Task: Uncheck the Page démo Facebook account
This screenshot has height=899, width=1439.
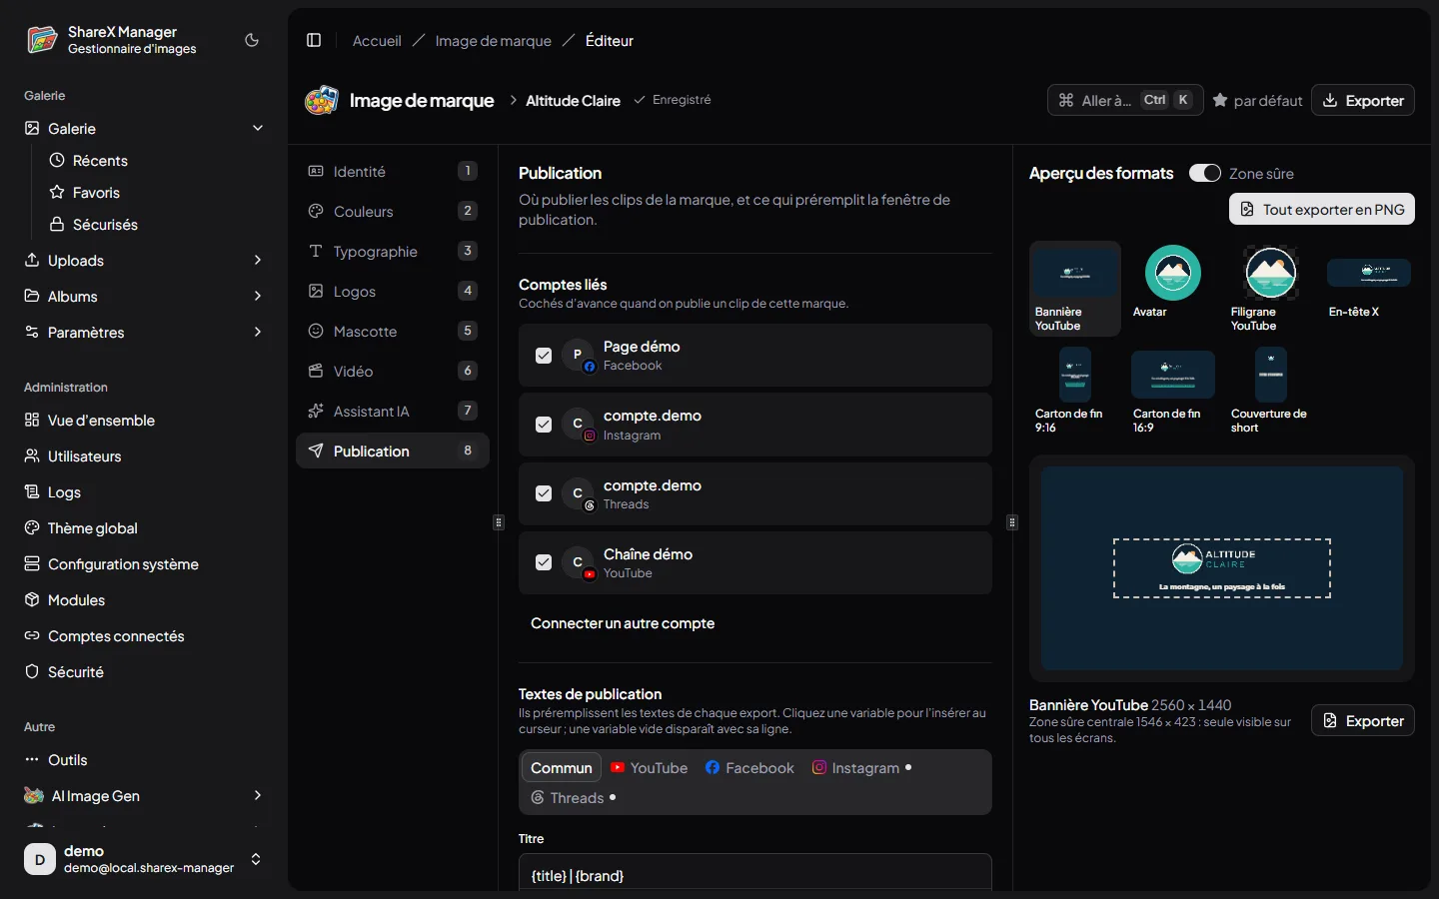Action: [544, 355]
